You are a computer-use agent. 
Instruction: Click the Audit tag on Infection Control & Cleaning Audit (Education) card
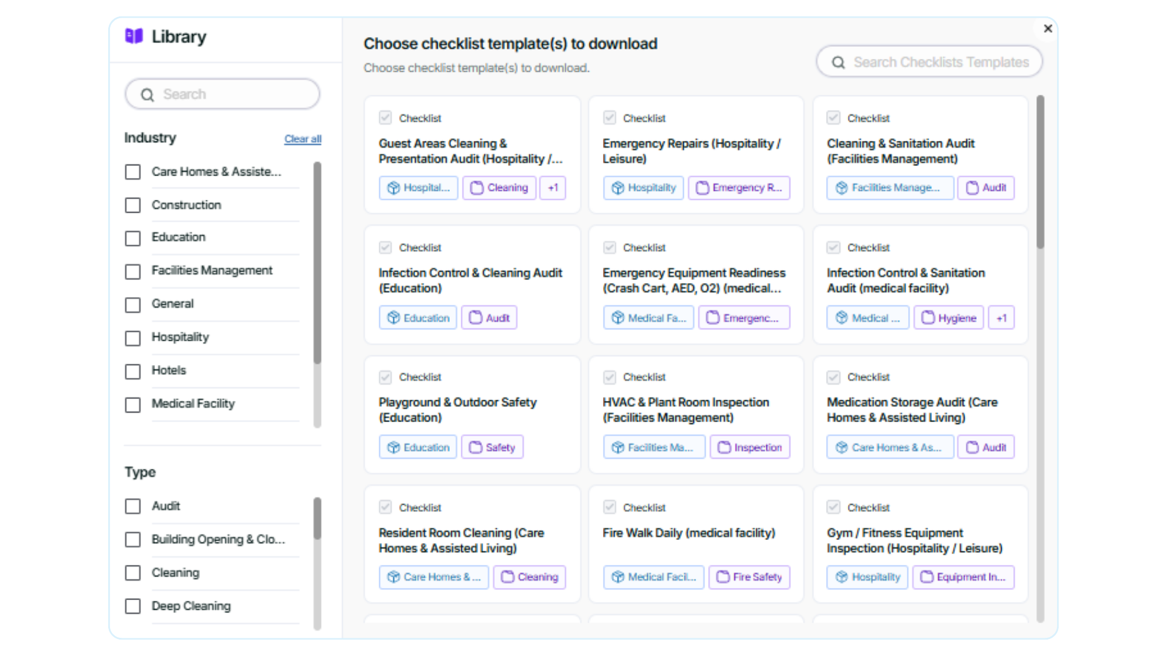[489, 318]
